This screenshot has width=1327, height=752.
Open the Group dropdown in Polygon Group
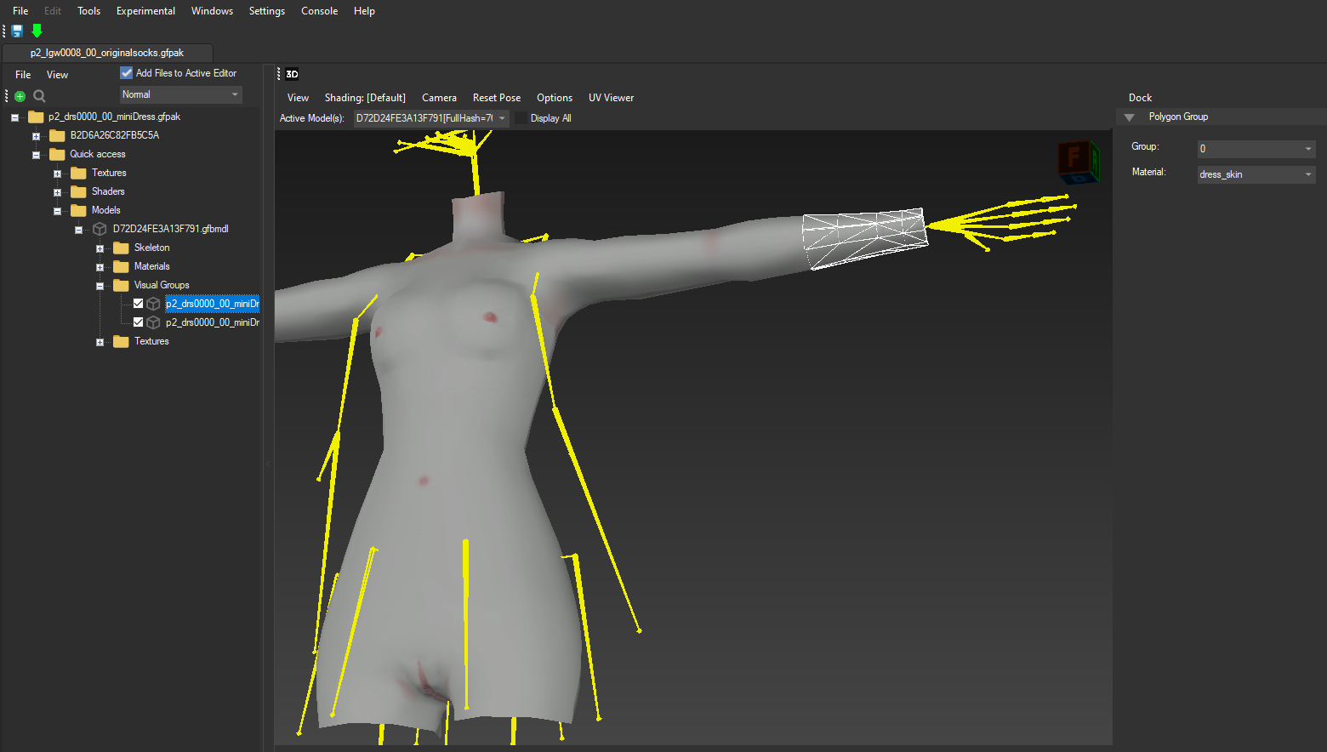click(1256, 149)
